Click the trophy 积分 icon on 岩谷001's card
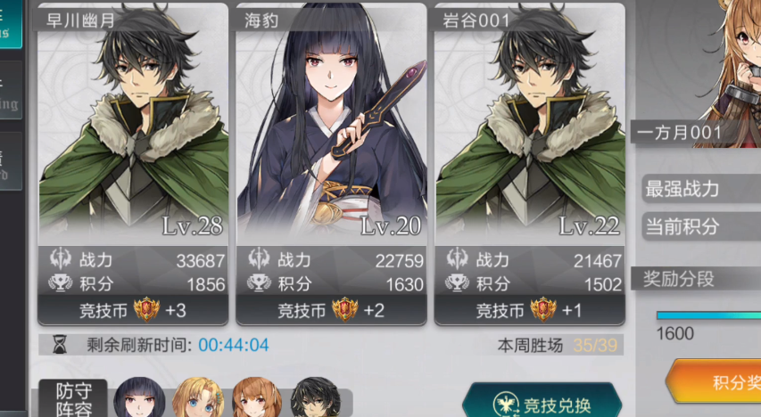The image size is (761, 417). (457, 283)
